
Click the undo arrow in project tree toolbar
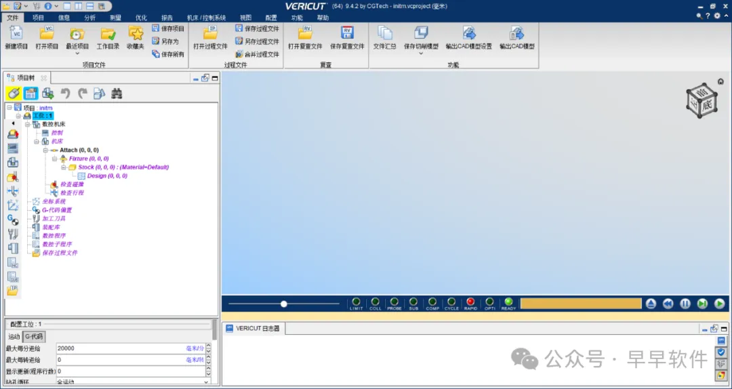pos(65,94)
